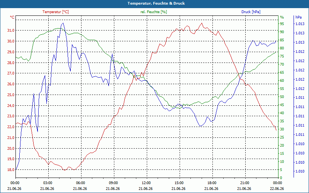Viewport: 309px width, 193px height.
Task: Click the '26,0' temperature axis value
Action: click(11, 84)
